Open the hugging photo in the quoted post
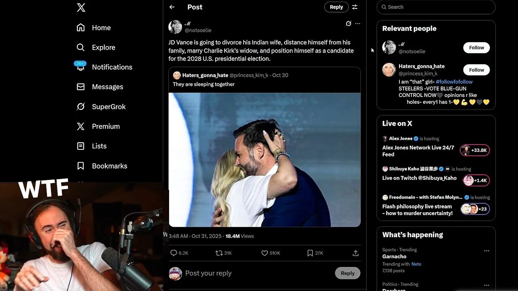 pyautogui.click(x=265, y=160)
